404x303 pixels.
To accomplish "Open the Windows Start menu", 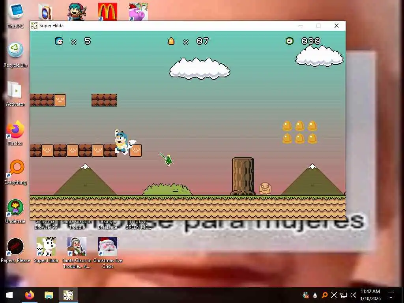I will (x=9, y=295).
